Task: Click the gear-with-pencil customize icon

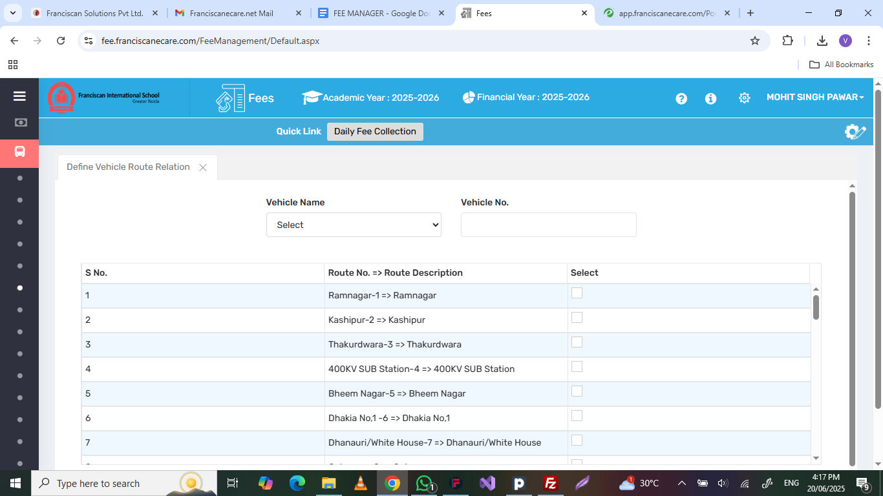Action: [855, 132]
